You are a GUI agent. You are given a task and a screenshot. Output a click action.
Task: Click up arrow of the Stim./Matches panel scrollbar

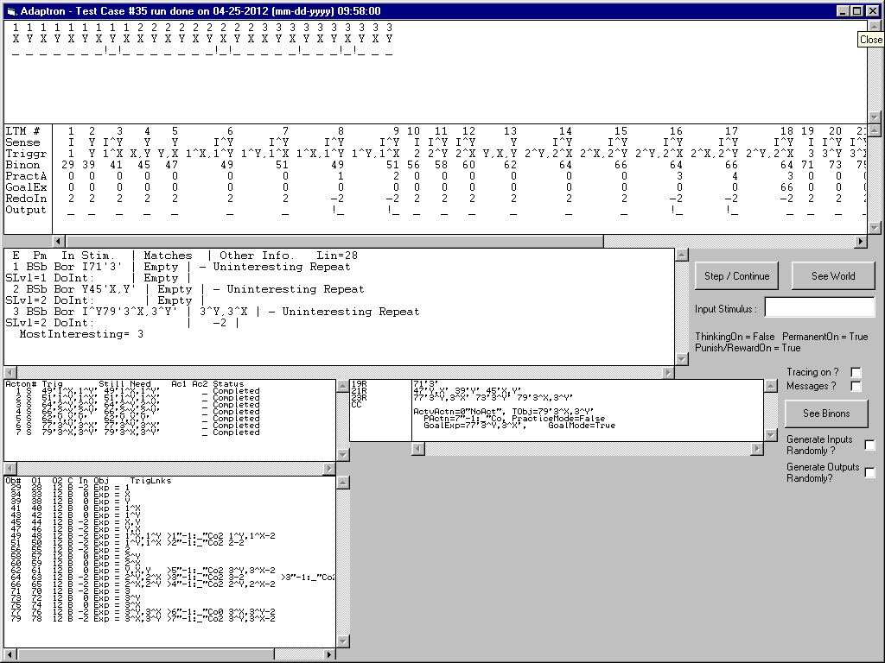tap(682, 255)
